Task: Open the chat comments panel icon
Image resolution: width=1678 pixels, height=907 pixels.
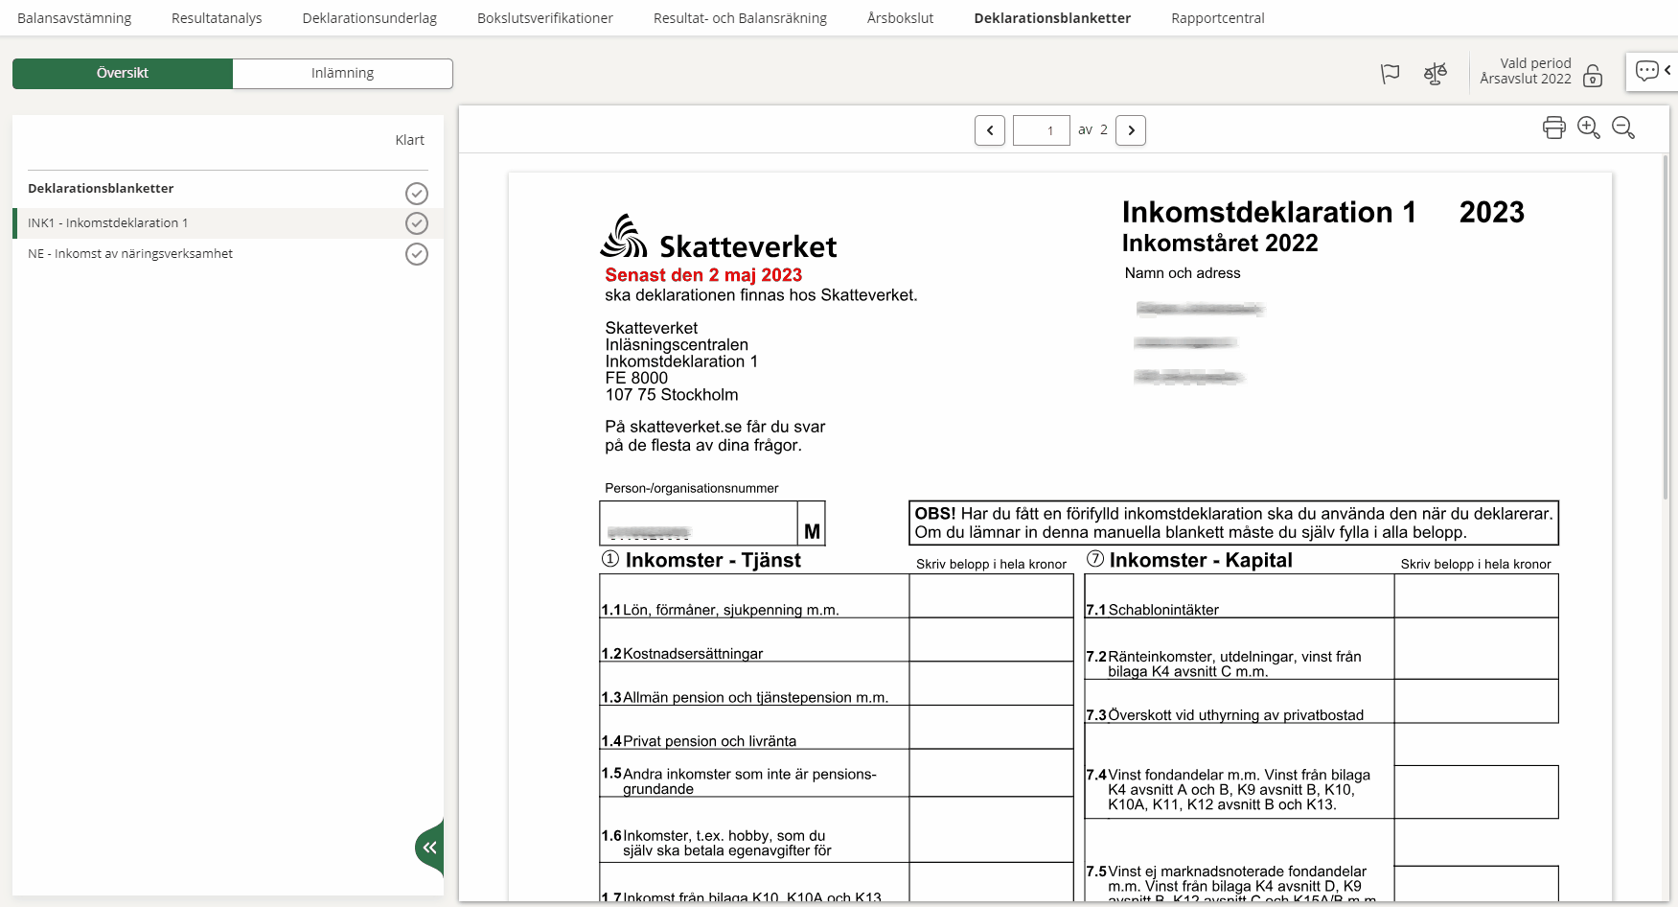Action: click(1646, 71)
